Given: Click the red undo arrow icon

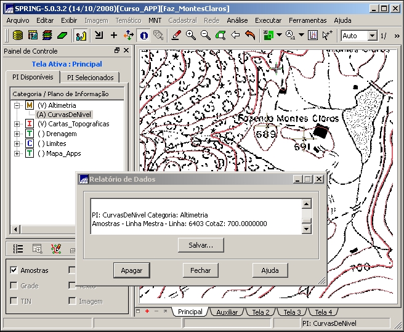Looking at the screenshot, I should pyautogui.click(x=250, y=36).
